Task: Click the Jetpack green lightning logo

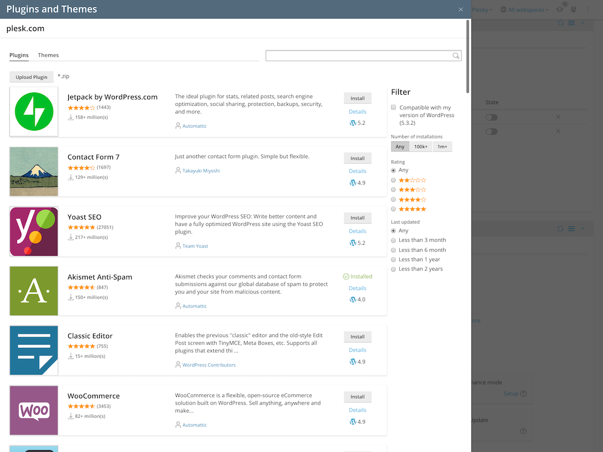Action: (34, 111)
